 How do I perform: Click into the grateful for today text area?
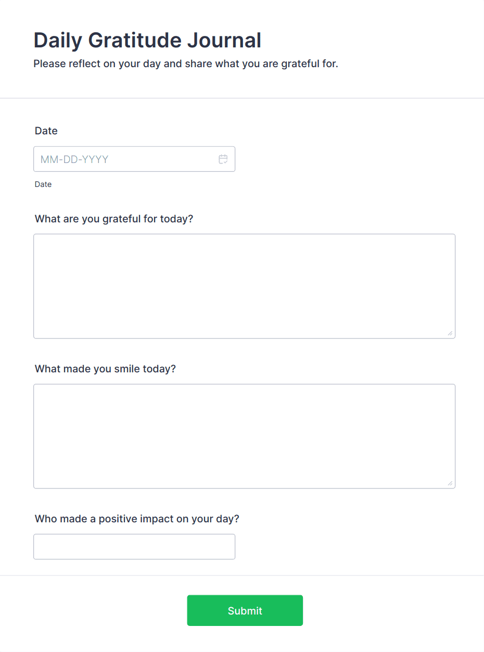[x=244, y=286]
